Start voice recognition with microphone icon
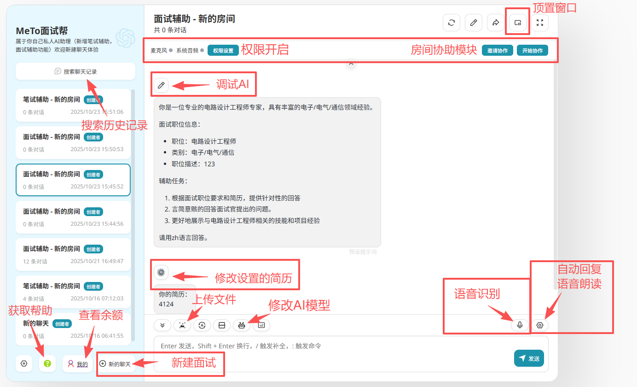 tap(520, 325)
